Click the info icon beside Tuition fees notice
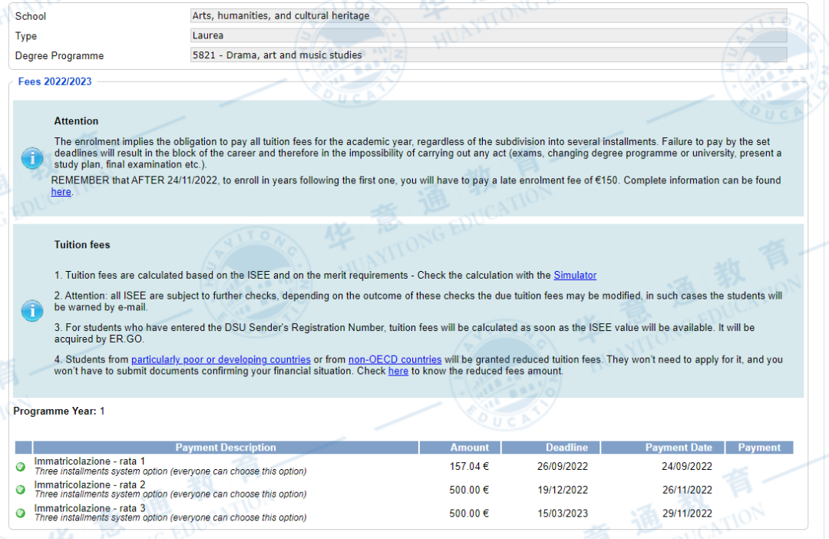The height and width of the screenshot is (539, 829). 31,311
